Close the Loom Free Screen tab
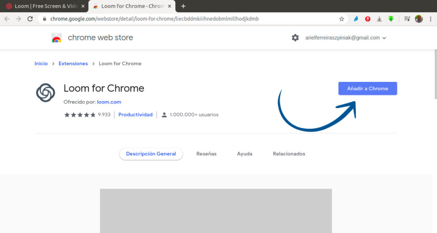437x233 pixels. (x=83, y=6)
